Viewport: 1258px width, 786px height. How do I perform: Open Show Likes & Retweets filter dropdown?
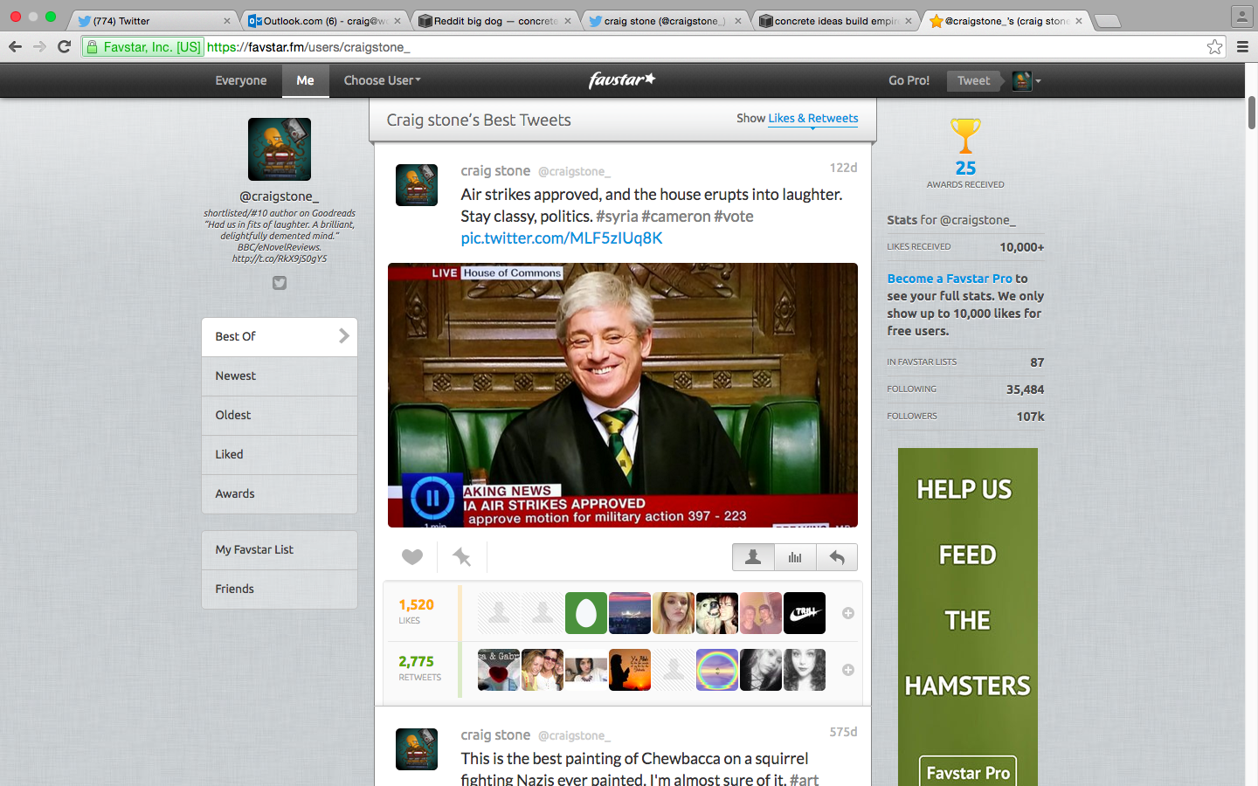coord(812,119)
